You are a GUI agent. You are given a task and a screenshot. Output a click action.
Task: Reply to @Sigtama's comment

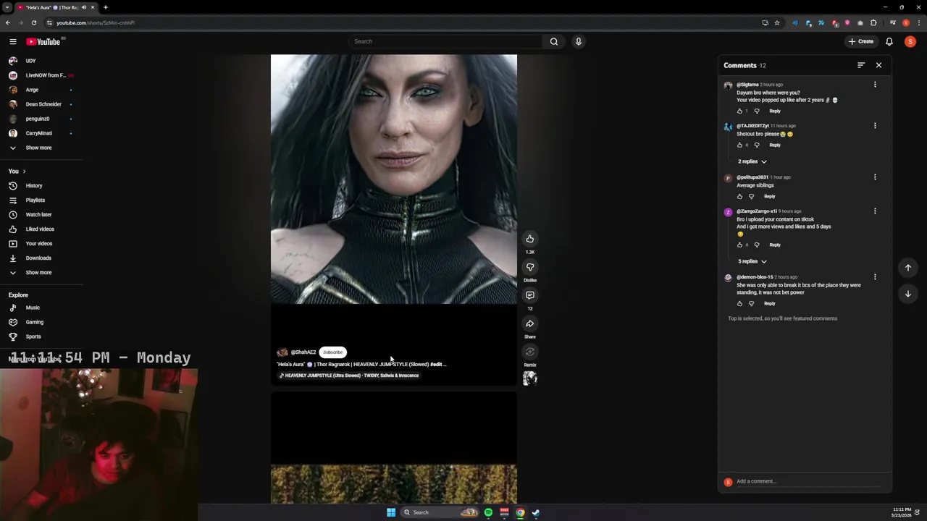[x=775, y=111]
